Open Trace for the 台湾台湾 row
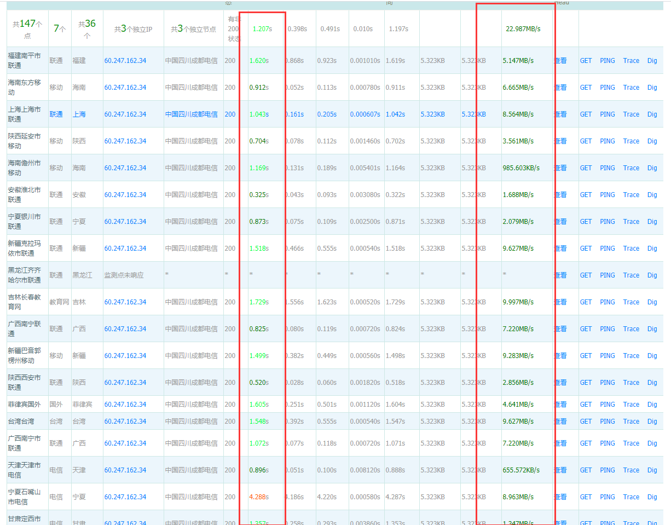 [x=630, y=422]
